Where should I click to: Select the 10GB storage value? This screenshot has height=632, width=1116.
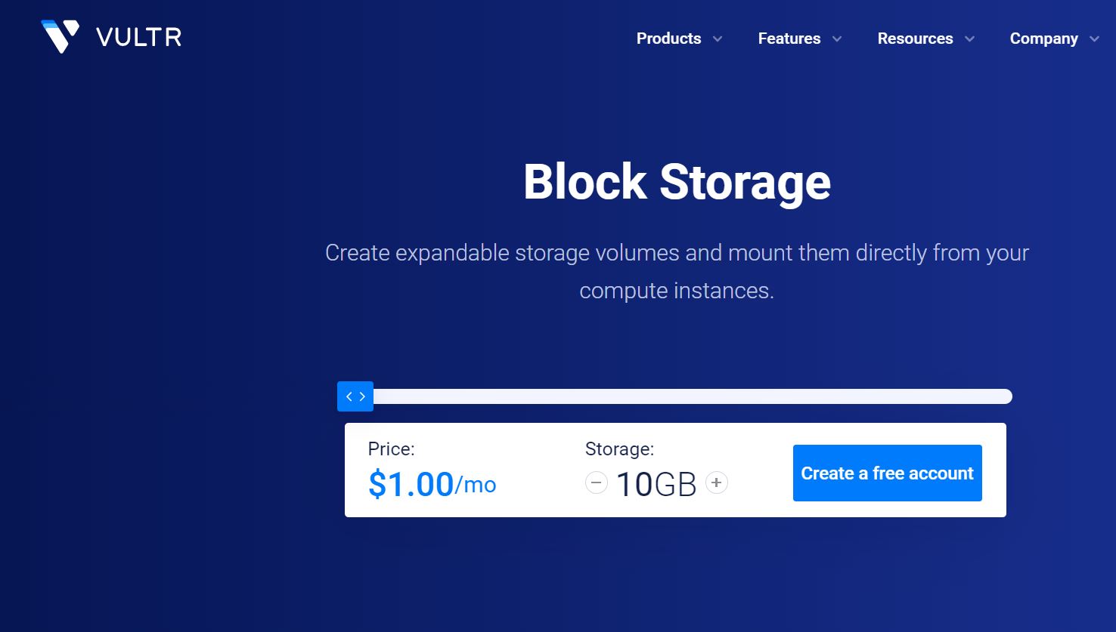point(656,484)
